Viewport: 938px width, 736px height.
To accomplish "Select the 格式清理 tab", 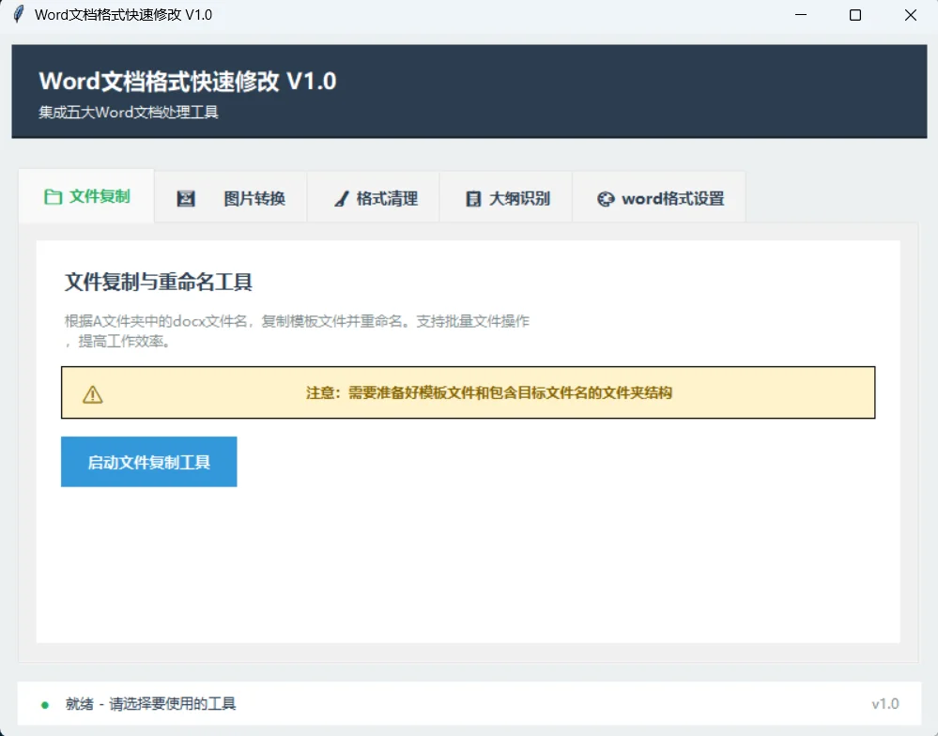I will pyautogui.click(x=373, y=197).
